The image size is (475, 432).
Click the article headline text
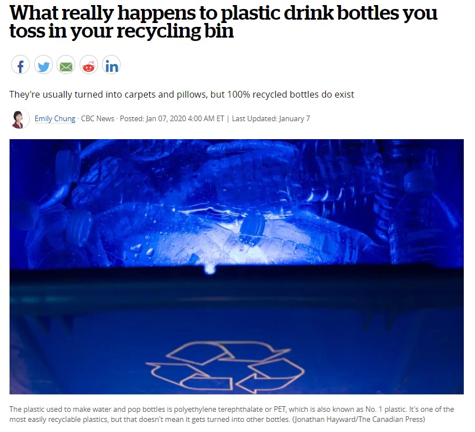pyautogui.click(x=223, y=22)
